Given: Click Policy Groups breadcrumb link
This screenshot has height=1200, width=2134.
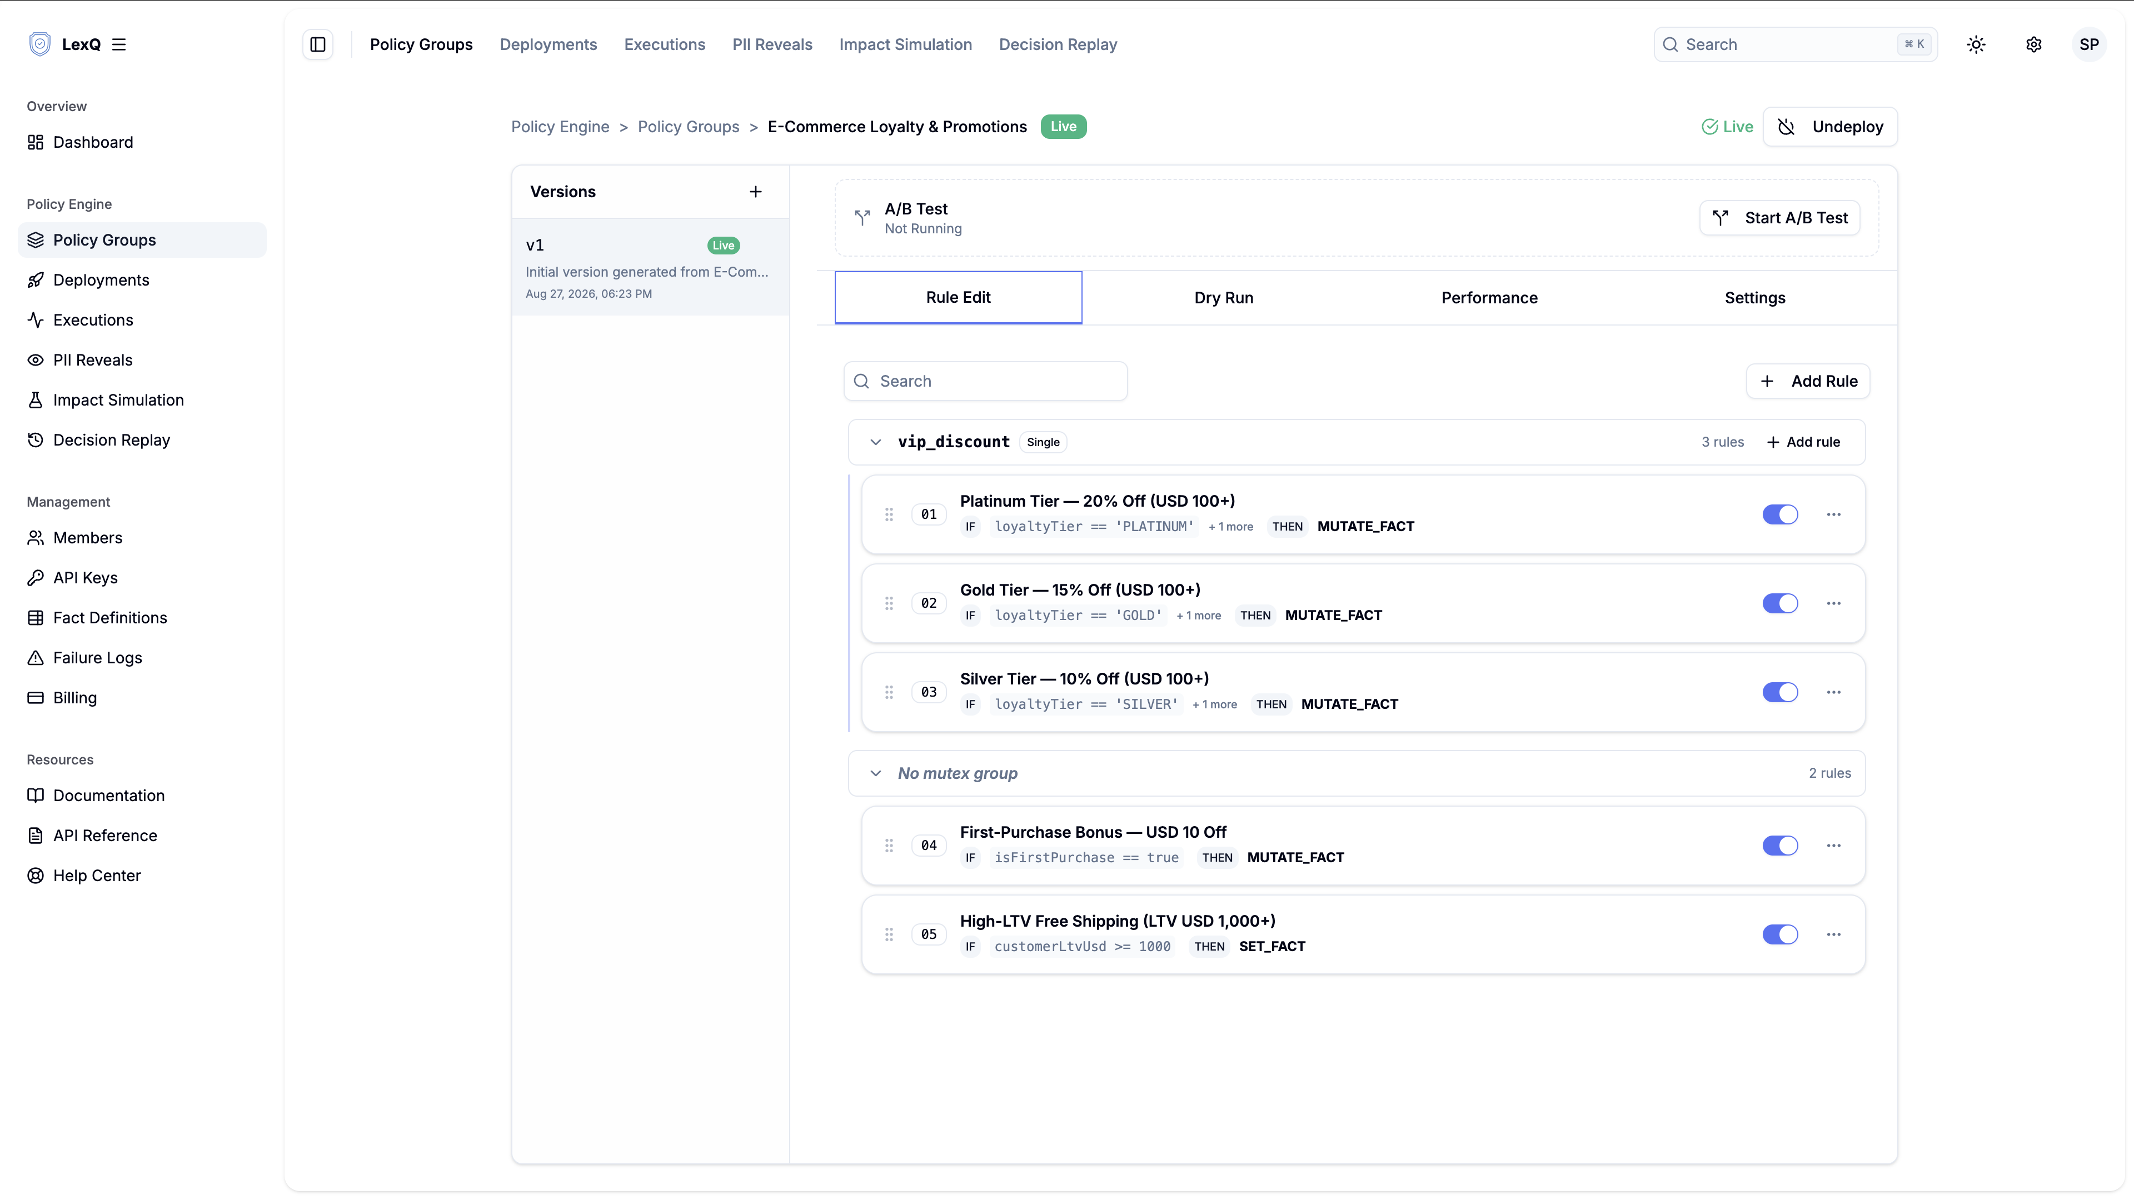Looking at the screenshot, I should point(687,127).
